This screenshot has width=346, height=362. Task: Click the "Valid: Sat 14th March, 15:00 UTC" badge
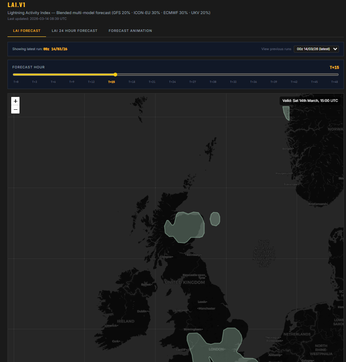pos(310,100)
